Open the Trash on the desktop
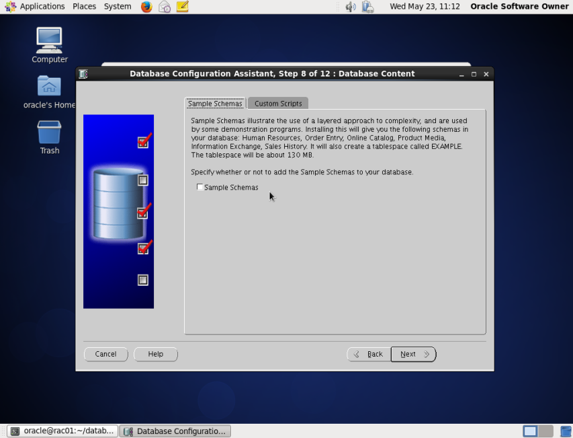Screen dimensions: 573x438 click(49, 132)
